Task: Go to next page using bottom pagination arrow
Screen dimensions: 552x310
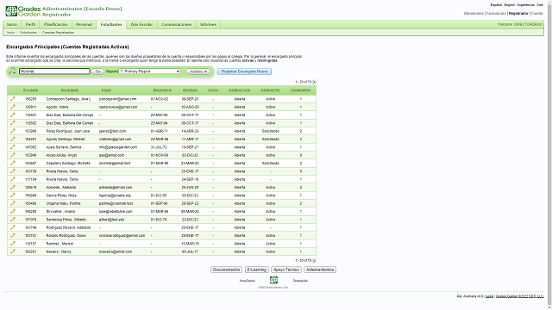Action: 314,261
